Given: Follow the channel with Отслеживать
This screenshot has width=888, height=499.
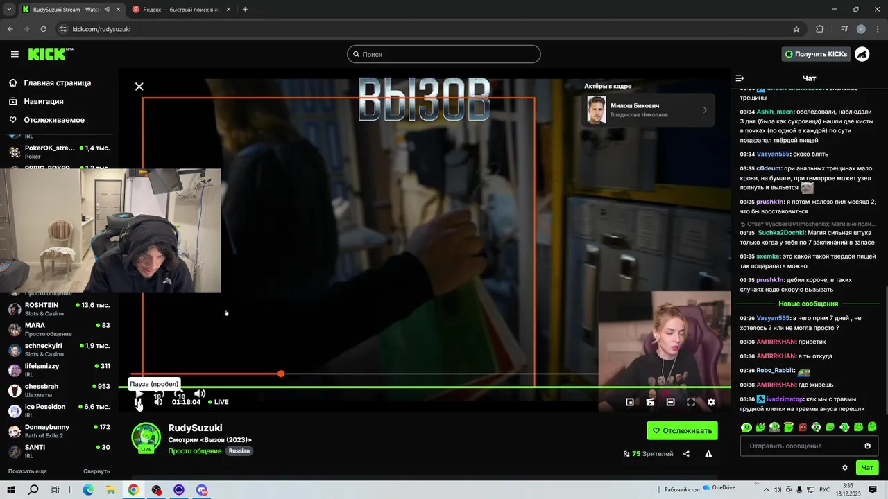Looking at the screenshot, I should click(682, 430).
